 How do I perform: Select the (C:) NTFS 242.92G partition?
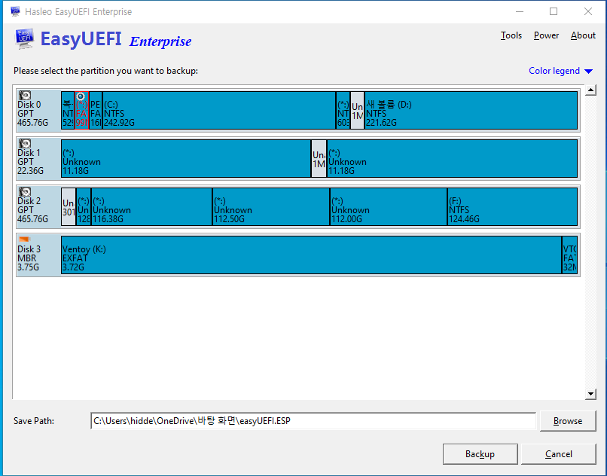219,111
